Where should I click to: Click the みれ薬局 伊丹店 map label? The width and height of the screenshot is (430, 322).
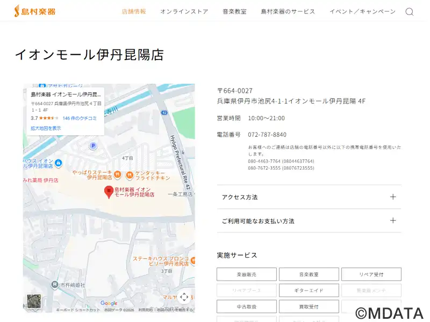pyautogui.click(x=41, y=180)
